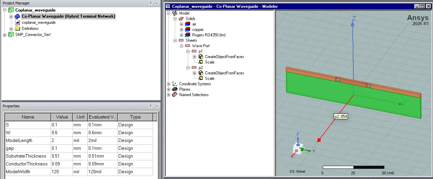
Task: Click CreateObjectFromFaces icon under p2
Action: [201, 73]
